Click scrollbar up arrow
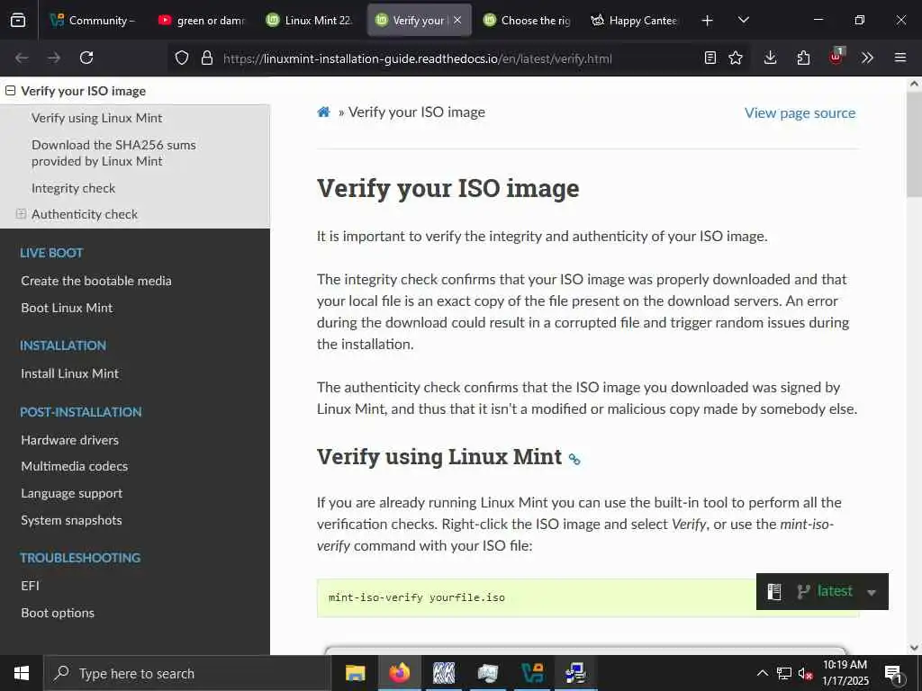Image resolution: width=922 pixels, height=691 pixels. pyautogui.click(x=914, y=84)
